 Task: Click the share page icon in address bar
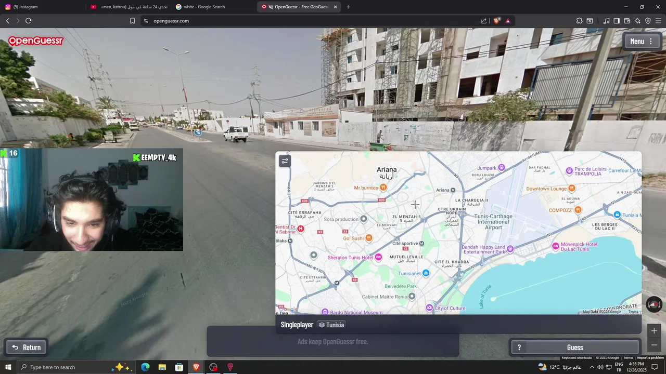[x=484, y=21]
